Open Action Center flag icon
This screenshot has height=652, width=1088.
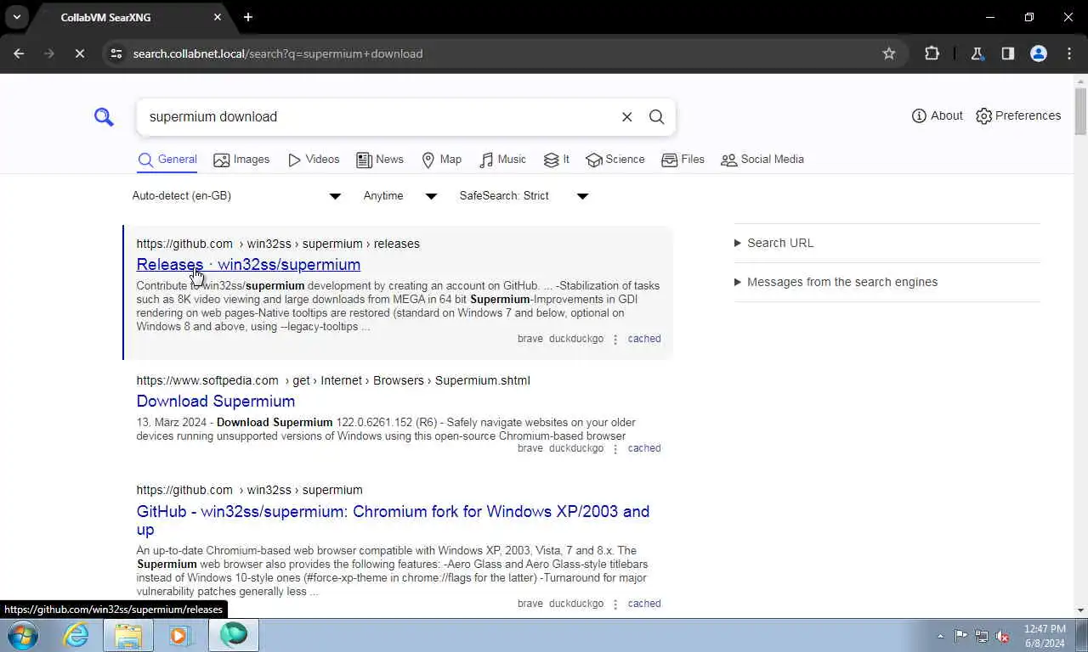[960, 636]
